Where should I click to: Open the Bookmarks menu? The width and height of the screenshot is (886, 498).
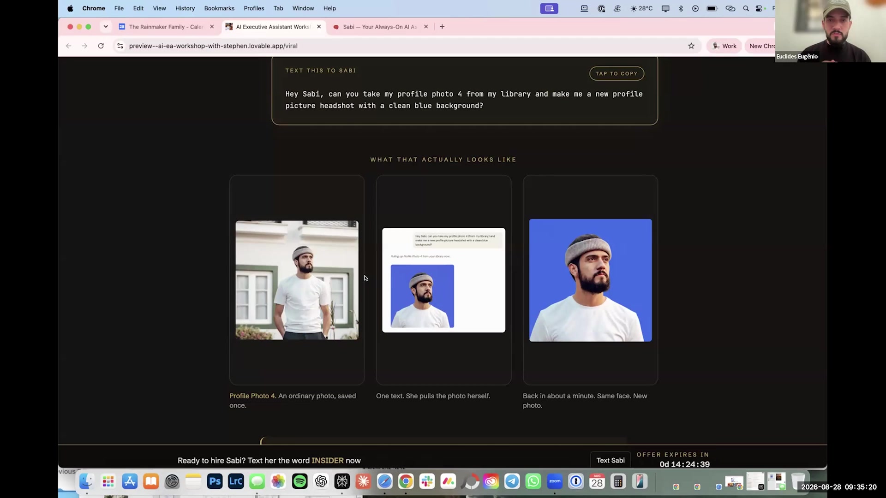point(219,8)
